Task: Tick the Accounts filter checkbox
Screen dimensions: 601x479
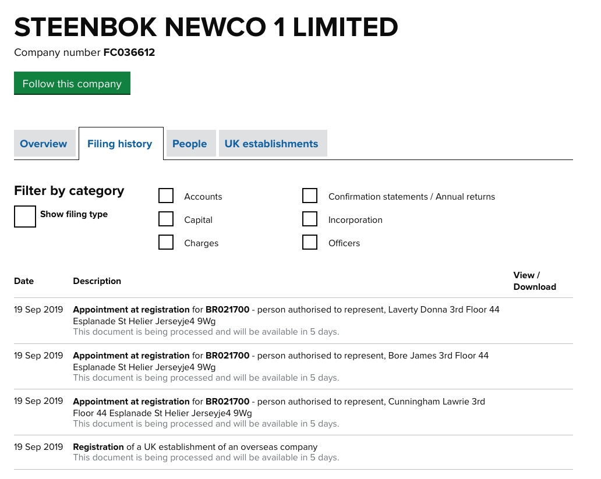Action: coord(166,196)
